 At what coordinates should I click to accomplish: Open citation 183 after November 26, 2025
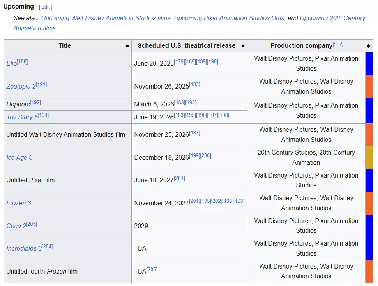point(194,84)
